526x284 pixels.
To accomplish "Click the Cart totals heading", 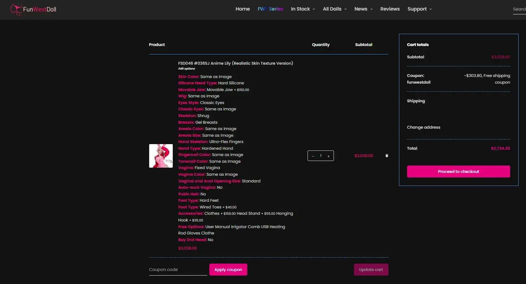I will pos(418,45).
